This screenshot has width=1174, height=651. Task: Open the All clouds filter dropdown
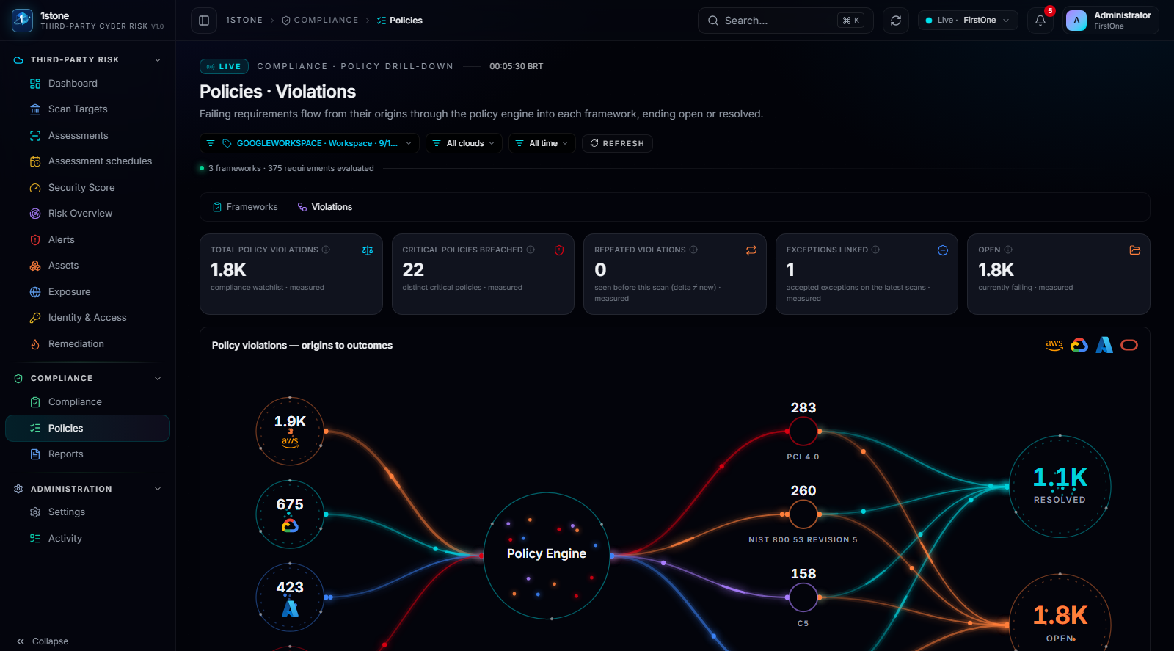click(464, 143)
